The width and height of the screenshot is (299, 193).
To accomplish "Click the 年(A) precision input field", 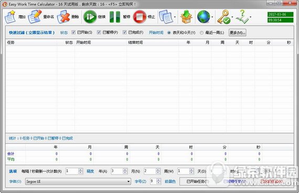I will 117,171.
